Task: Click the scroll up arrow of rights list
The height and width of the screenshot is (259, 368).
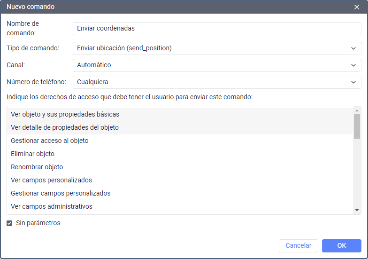Action: [x=357, y=110]
